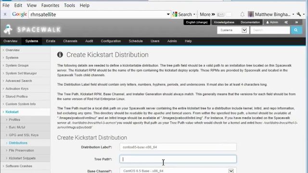This screenshot has width=308, height=173.
Task: Click the Google +1 share button
Action: tap(220, 14)
